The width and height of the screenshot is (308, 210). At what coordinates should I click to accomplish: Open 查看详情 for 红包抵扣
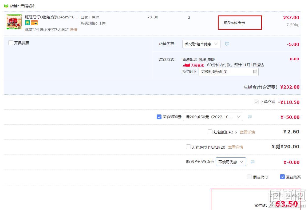point(247,132)
